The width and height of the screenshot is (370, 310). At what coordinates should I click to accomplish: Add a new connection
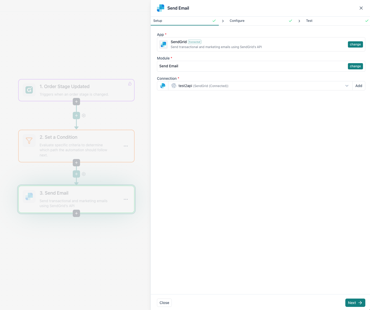pyautogui.click(x=359, y=86)
